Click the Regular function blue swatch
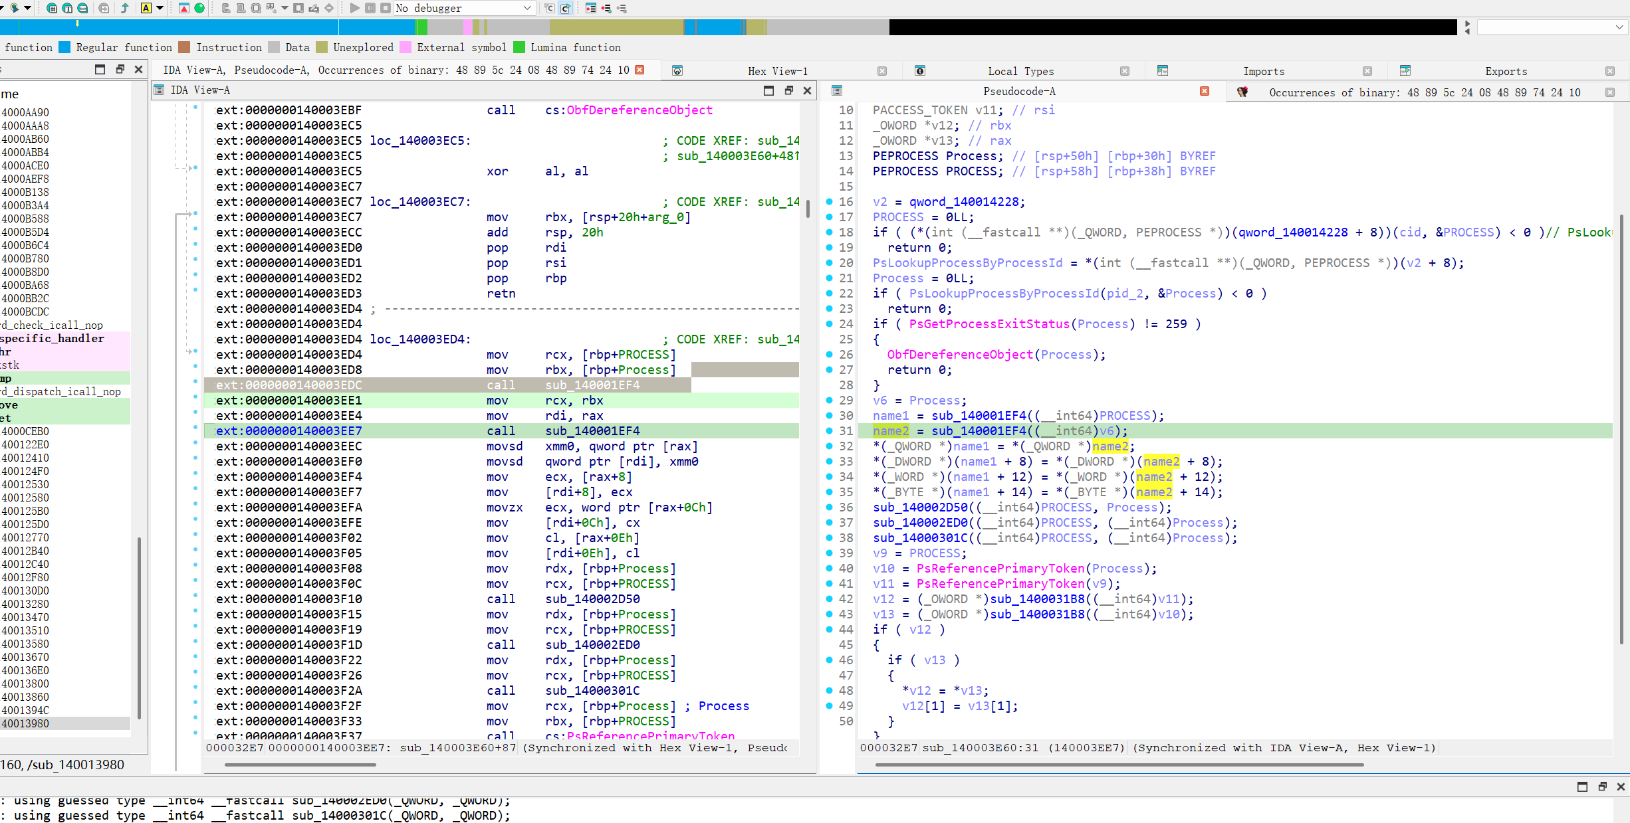This screenshot has width=1630, height=823. tap(64, 47)
